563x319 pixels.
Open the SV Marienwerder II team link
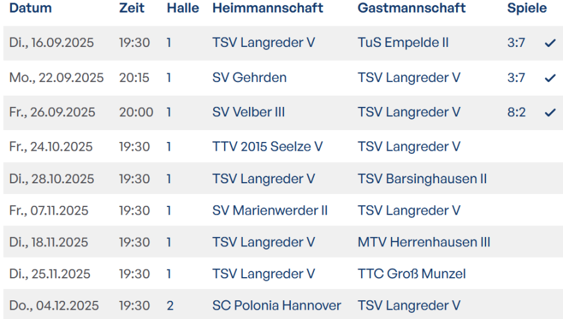[x=270, y=211]
